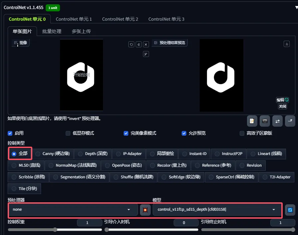Click the 引导终止时机 number field
The height and width of the screenshot is (235, 298).
(x=283, y=223)
